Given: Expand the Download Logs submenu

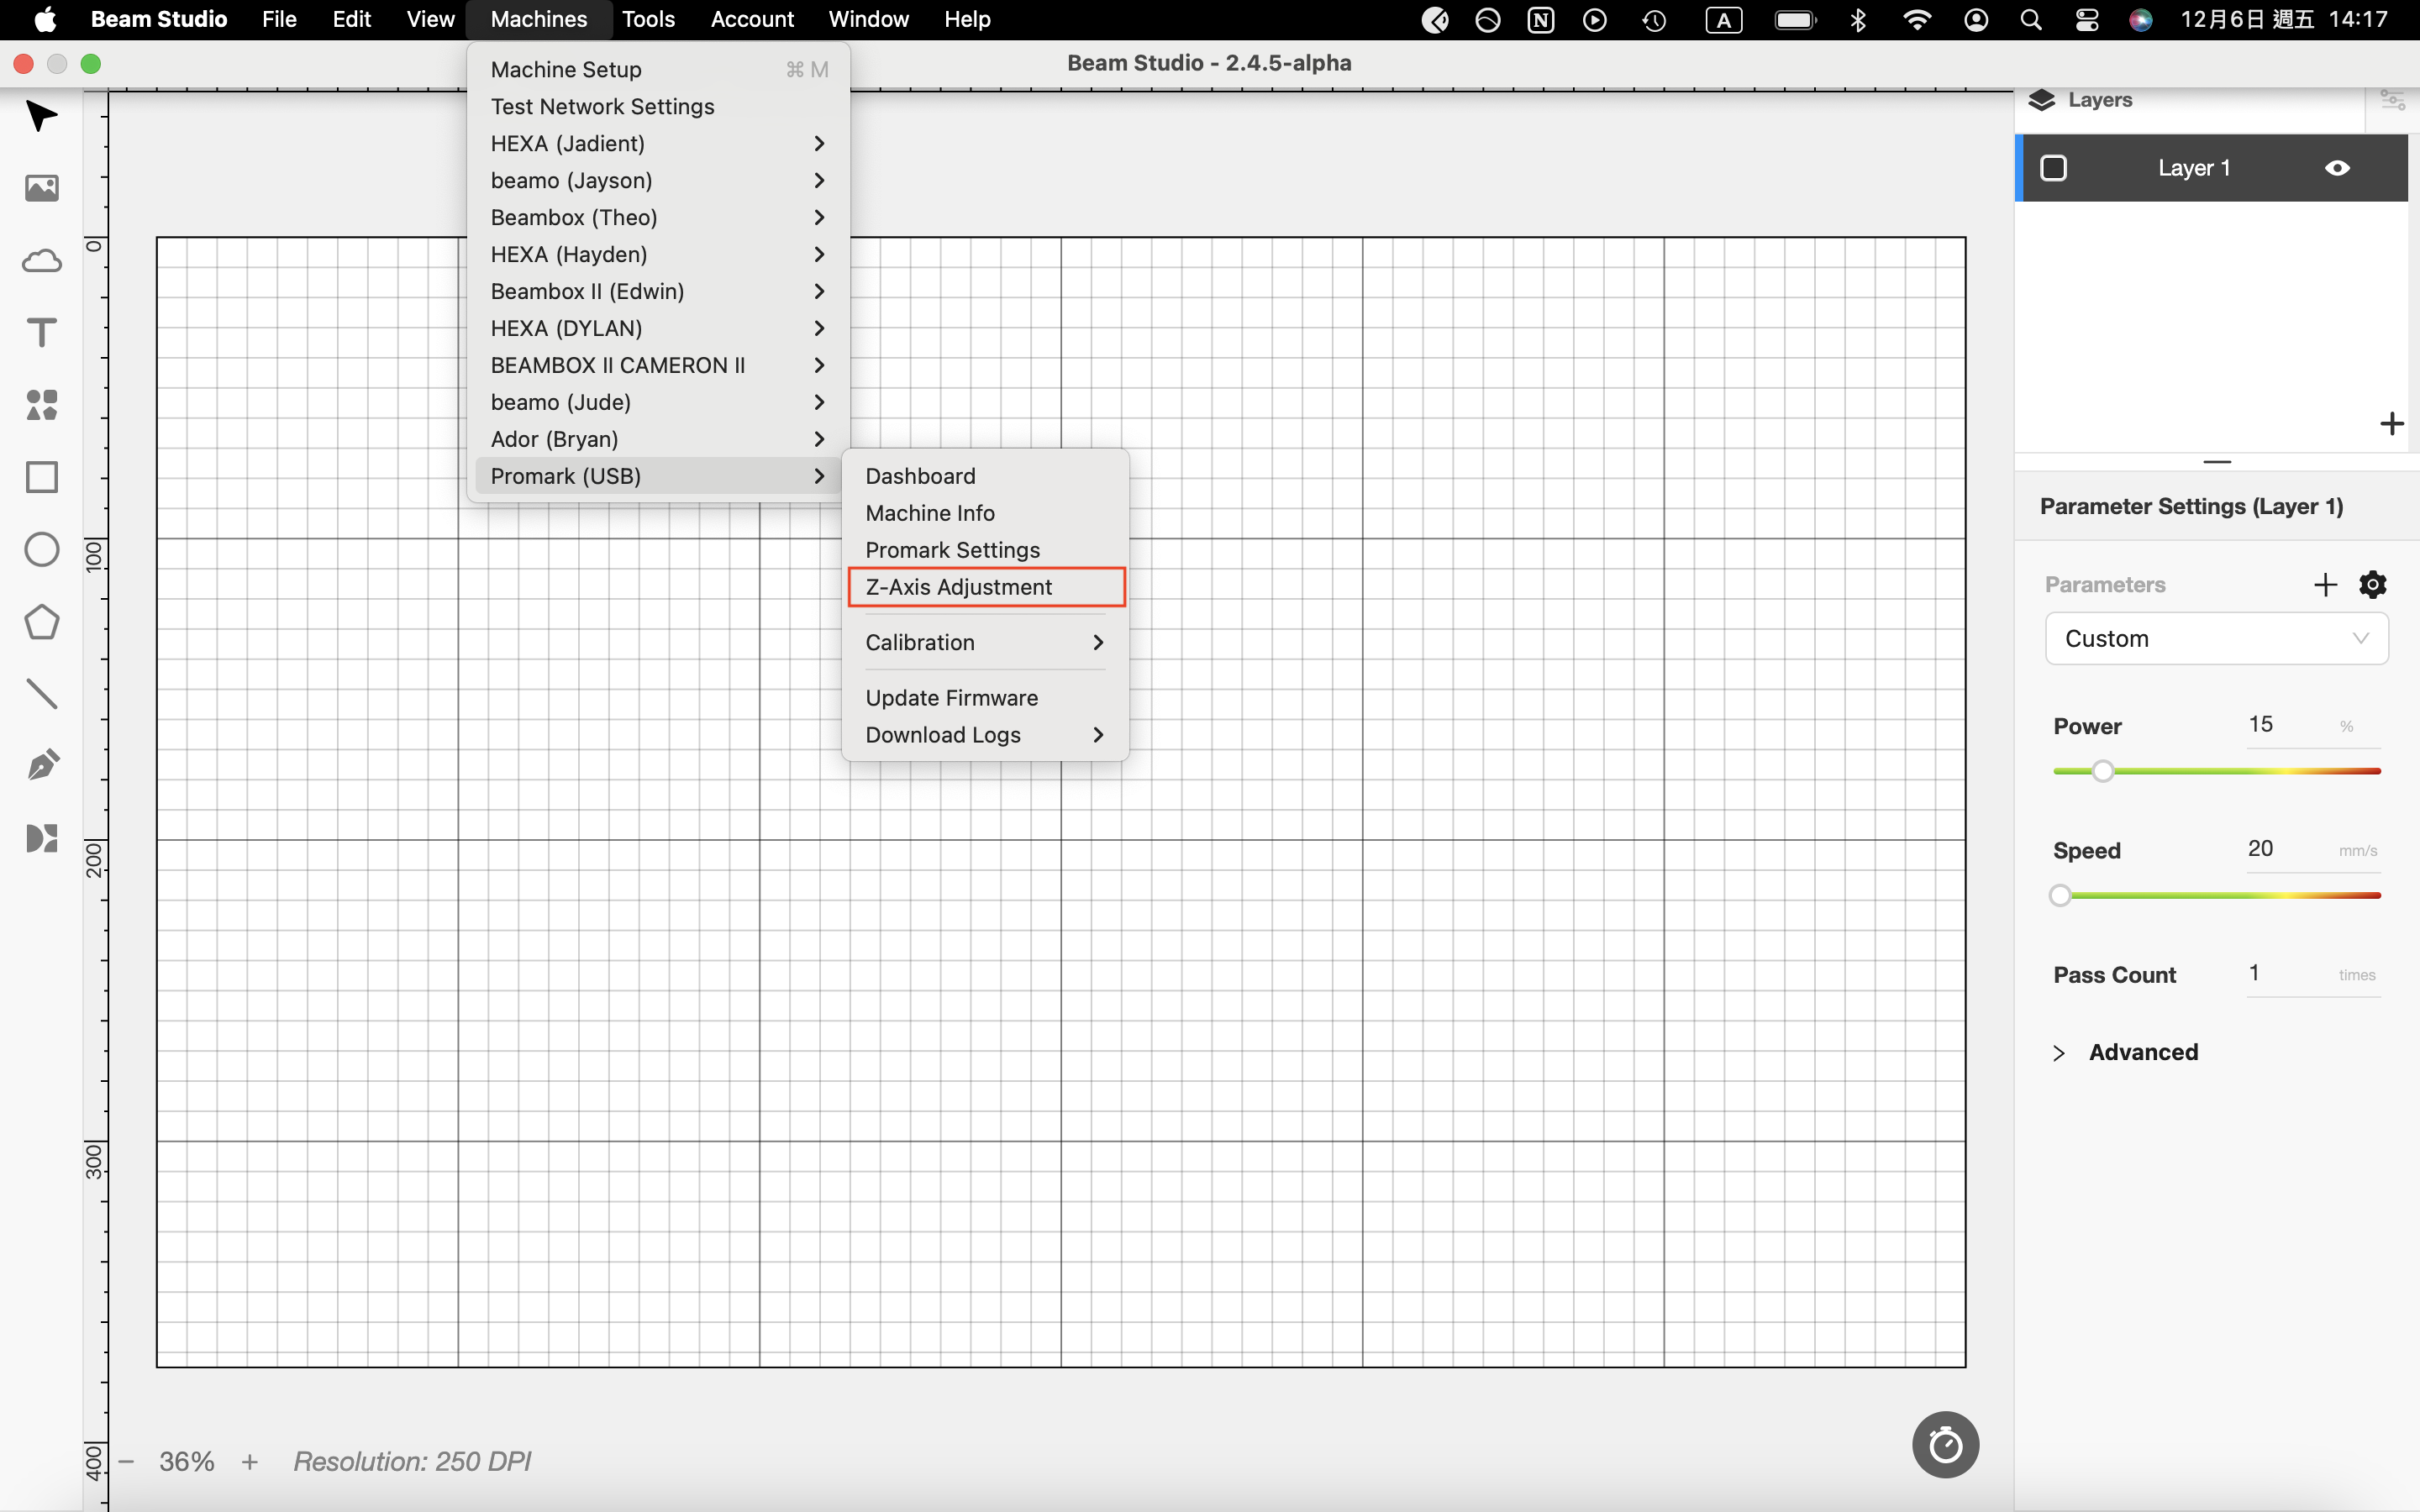Looking at the screenshot, I should (985, 735).
